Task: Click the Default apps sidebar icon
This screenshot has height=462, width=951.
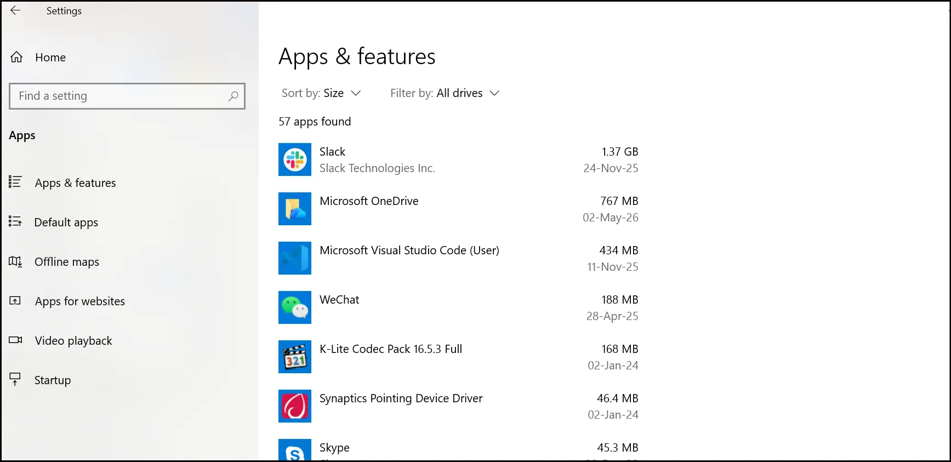Action: click(15, 221)
